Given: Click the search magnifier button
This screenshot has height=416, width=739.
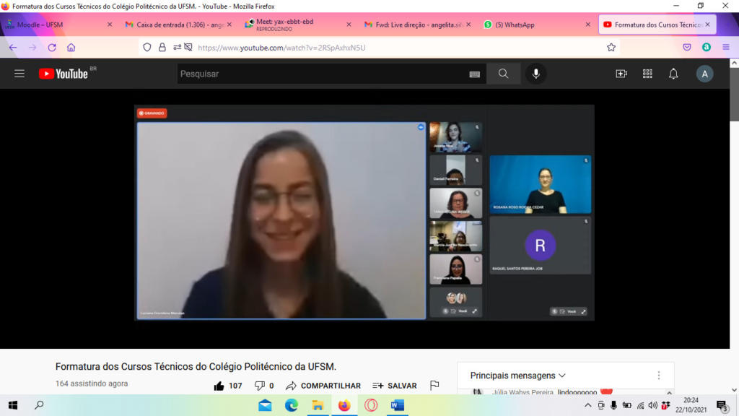Looking at the screenshot, I should pyautogui.click(x=503, y=74).
